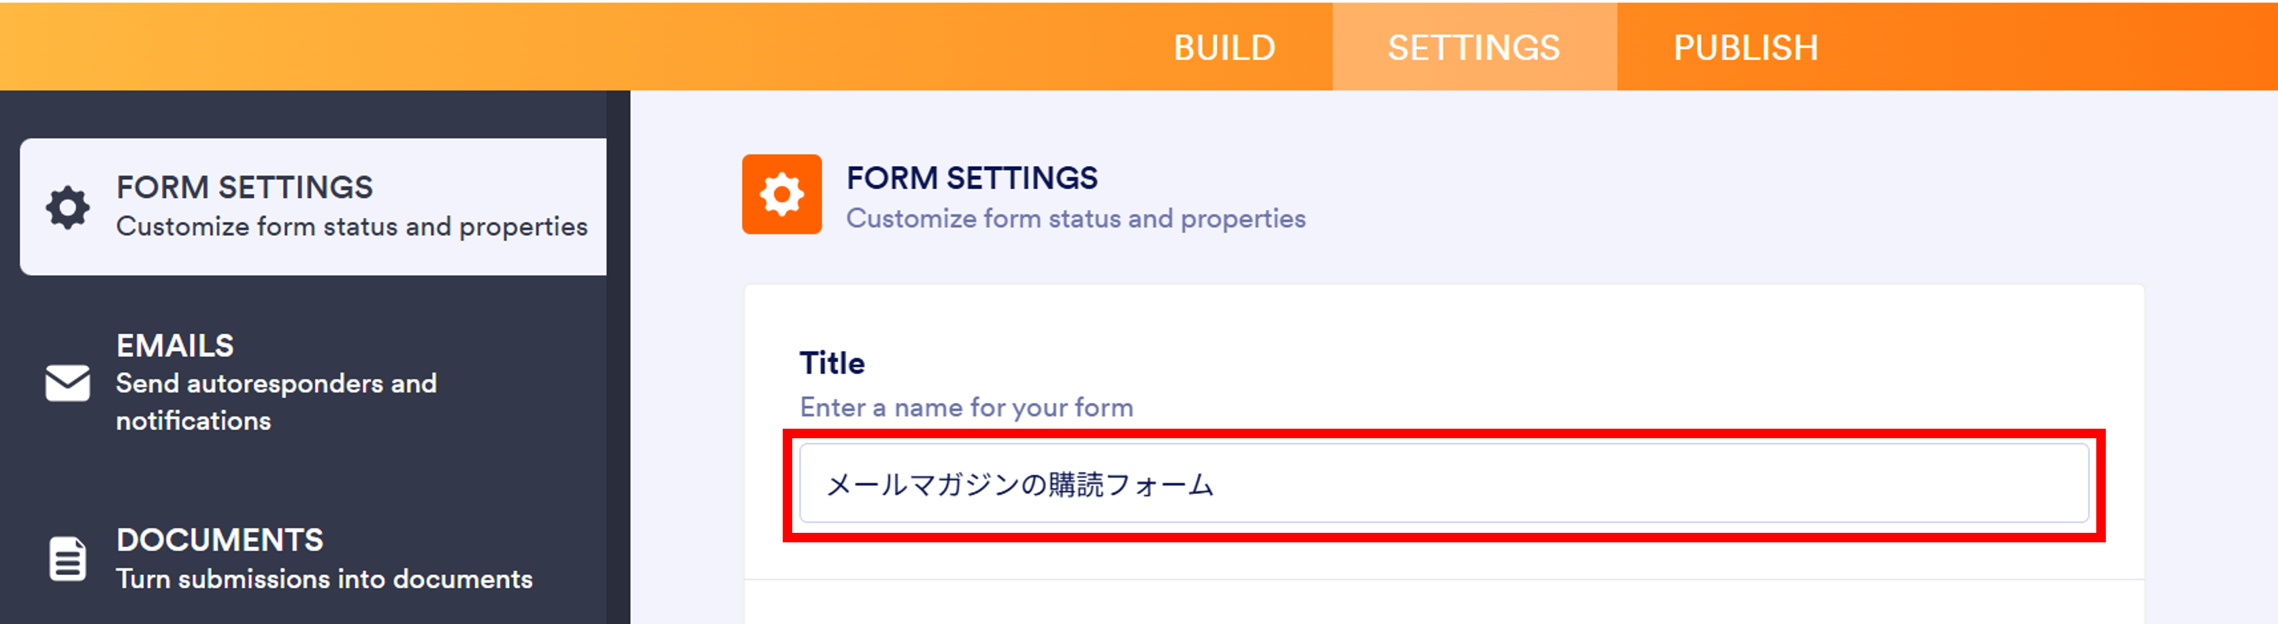Switch to the SETTINGS tab
This screenshot has height=624, width=2278.
[1474, 48]
